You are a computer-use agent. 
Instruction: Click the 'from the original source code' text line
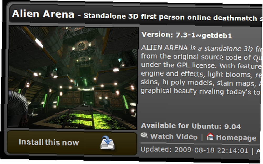point(201,57)
